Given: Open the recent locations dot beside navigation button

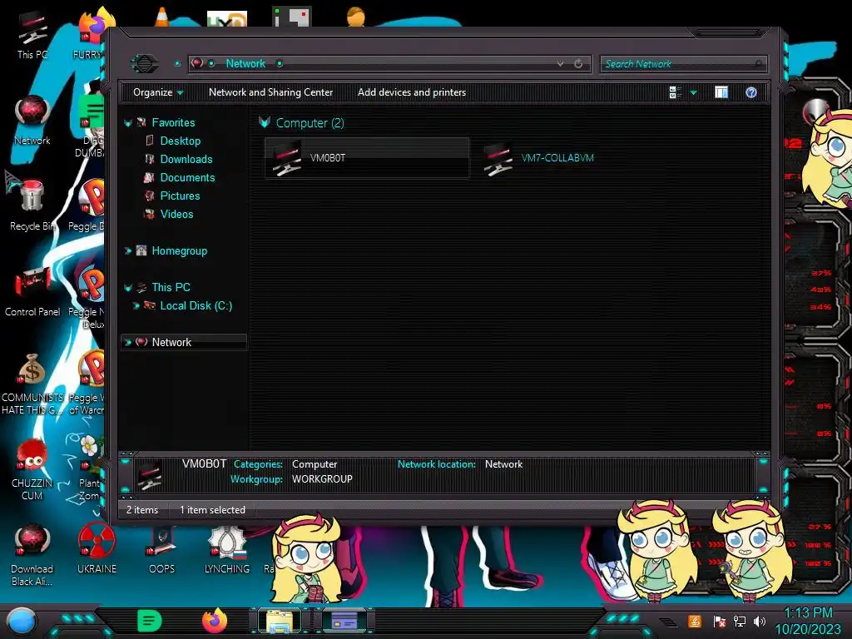Looking at the screenshot, I should point(177,63).
